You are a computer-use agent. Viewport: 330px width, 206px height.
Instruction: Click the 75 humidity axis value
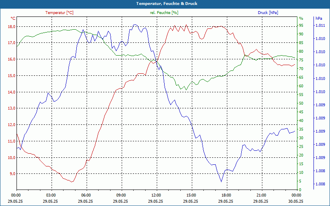[x=301, y=60]
